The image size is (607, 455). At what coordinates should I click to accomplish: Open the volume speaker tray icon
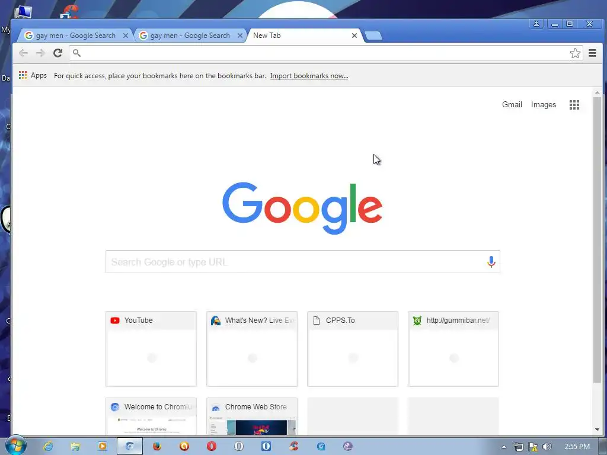click(x=547, y=447)
